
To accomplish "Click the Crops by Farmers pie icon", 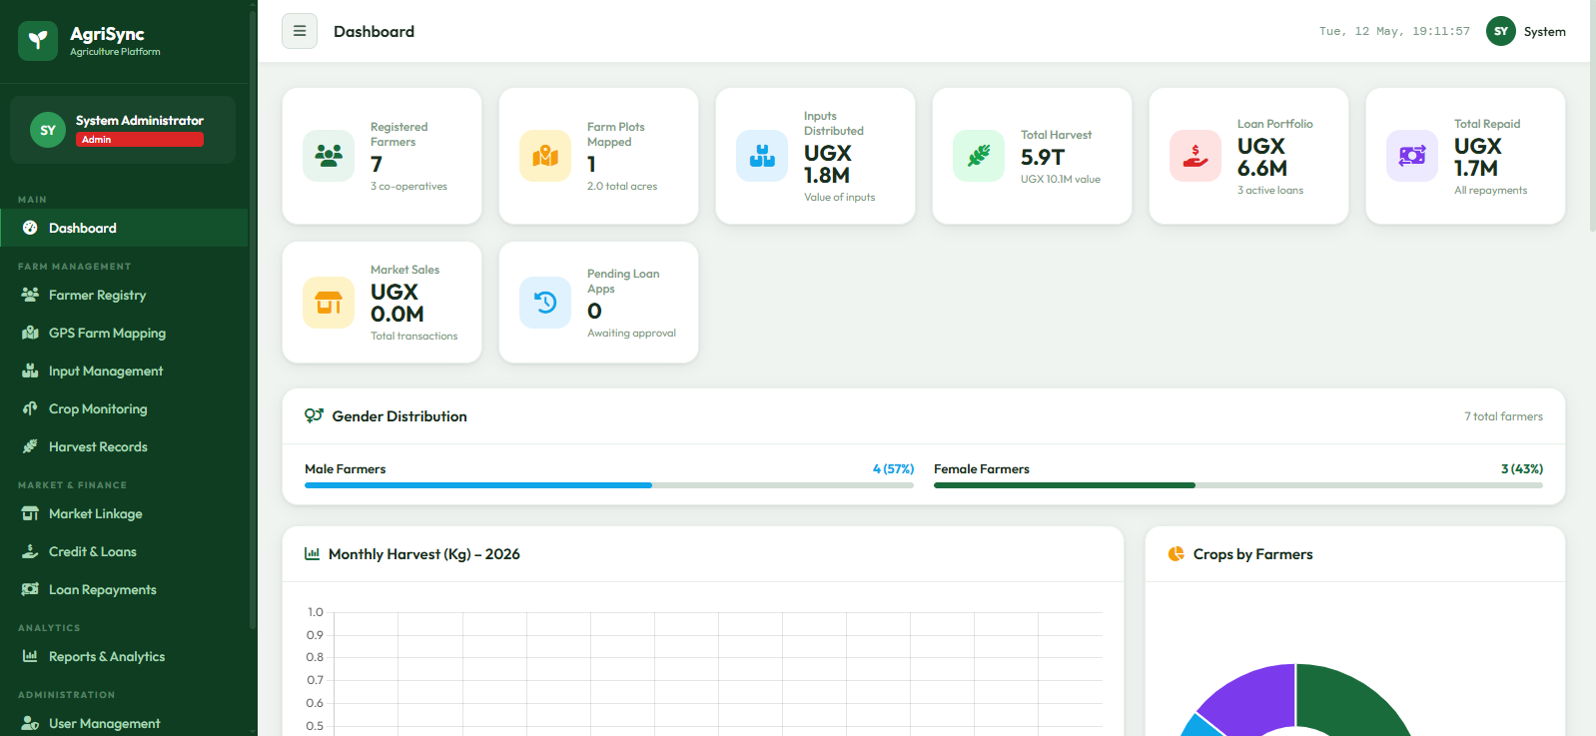I will coord(1177,553).
